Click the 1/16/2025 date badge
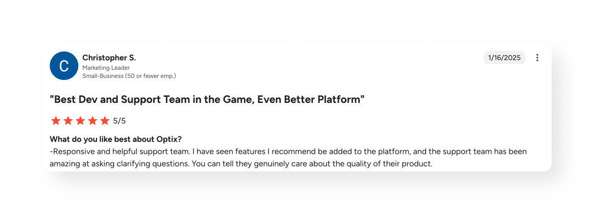This screenshot has height=216, width=594. pos(504,58)
